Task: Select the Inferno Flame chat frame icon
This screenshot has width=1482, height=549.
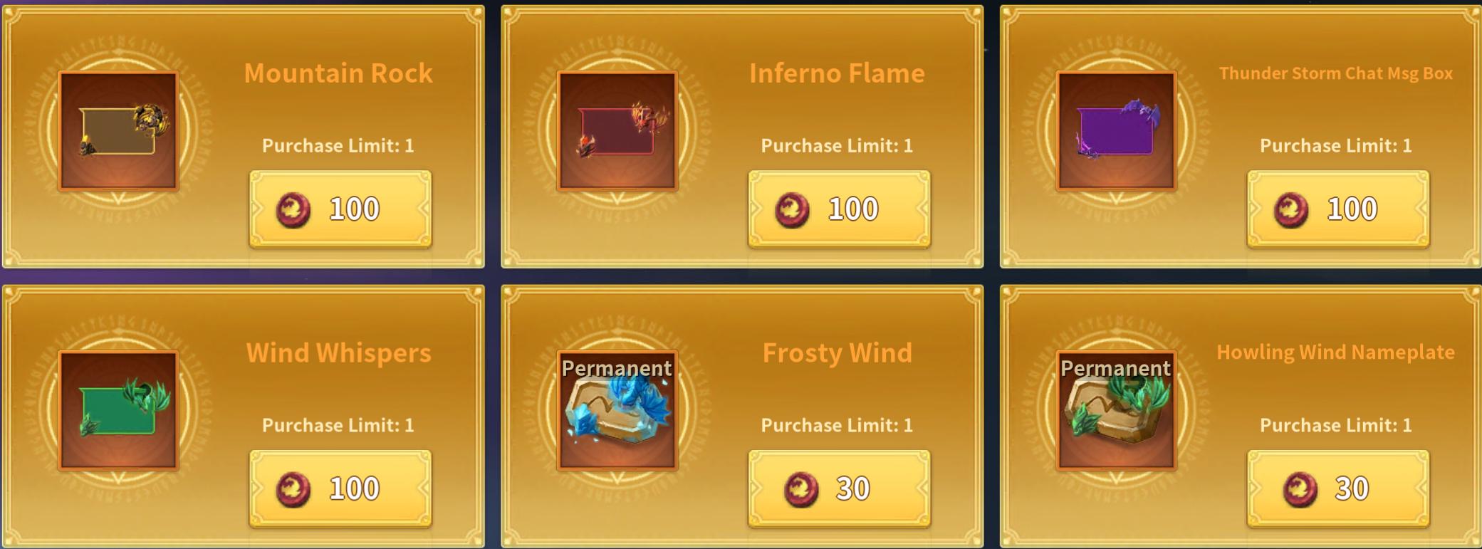Action: [617, 131]
